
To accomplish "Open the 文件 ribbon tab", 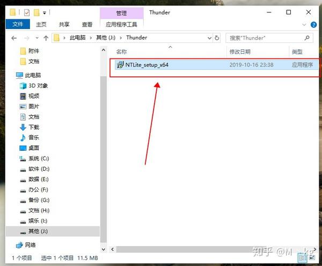I will coord(18,24).
